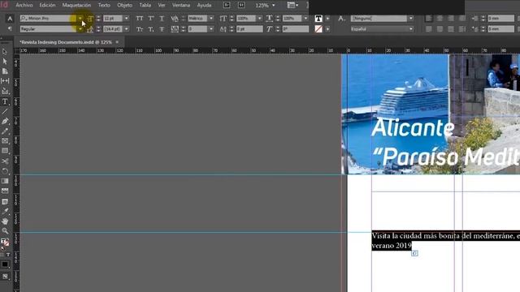Image resolution: width=520 pixels, height=292 pixels.
Task: Toggle Superscript formatting
Action: 151,19
